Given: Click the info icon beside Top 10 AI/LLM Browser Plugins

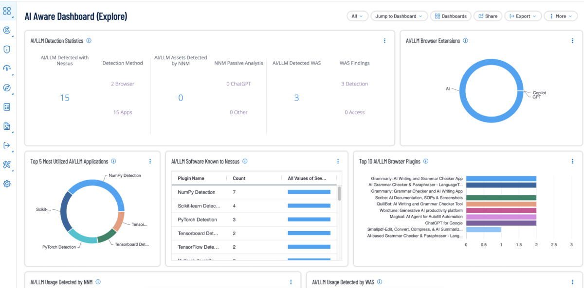Looking at the screenshot, I should click(x=426, y=161).
